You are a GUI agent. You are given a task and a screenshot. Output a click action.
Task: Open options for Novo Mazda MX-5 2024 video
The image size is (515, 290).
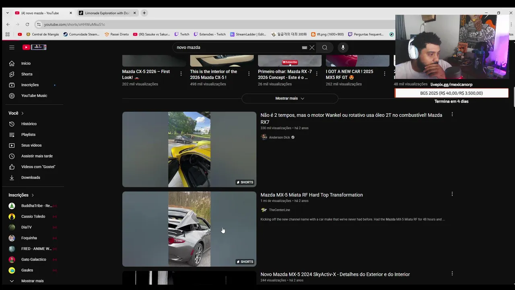click(452, 273)
